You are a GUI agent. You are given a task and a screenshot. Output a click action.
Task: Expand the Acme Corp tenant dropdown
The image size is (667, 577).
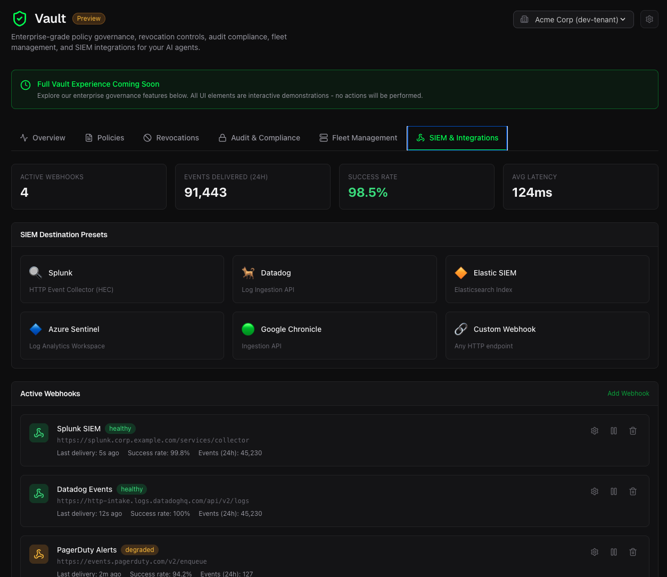tap(573, 20)
